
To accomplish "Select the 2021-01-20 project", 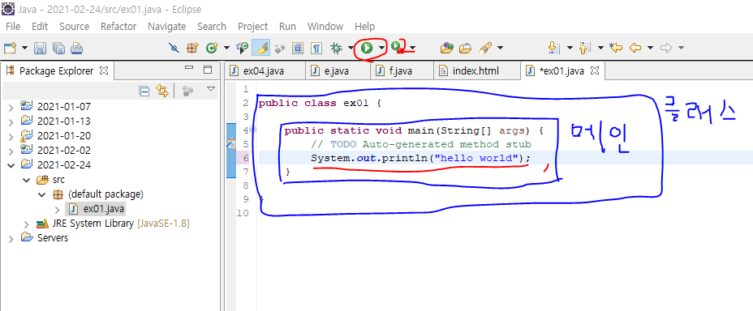I will coord(63,135).
